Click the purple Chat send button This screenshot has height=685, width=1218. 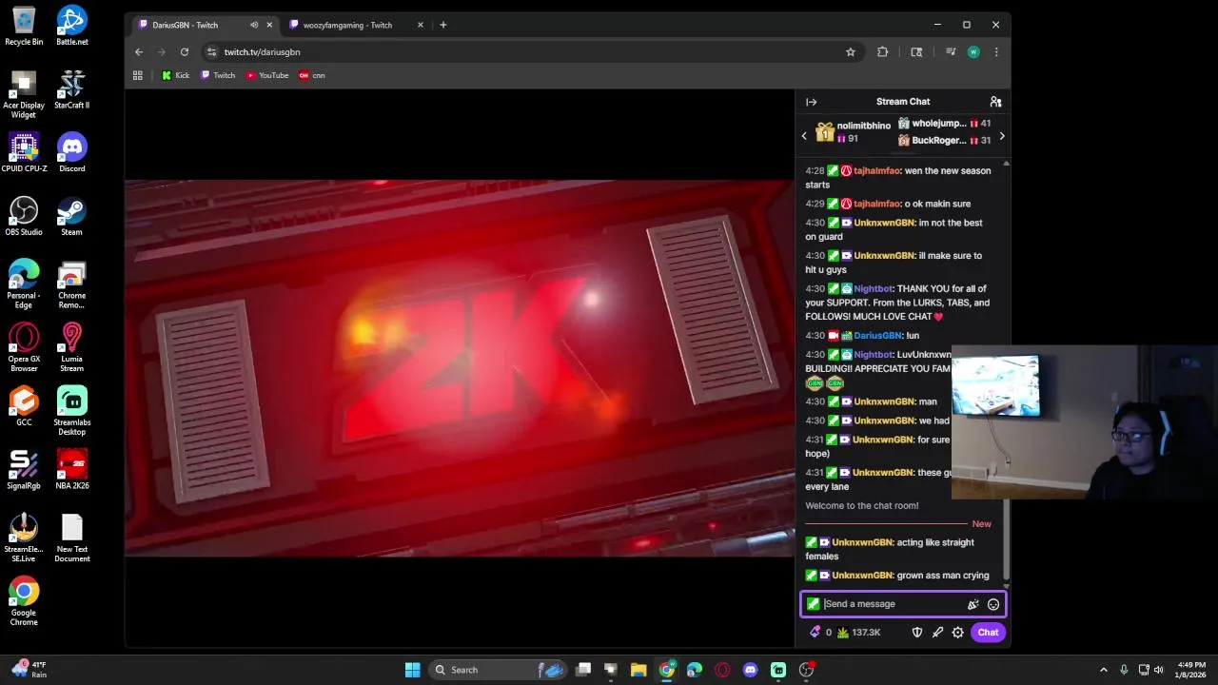coord(988,632)
